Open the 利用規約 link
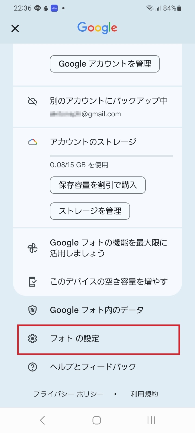Screen dimensions: 195x433 [x=144, y=394]
